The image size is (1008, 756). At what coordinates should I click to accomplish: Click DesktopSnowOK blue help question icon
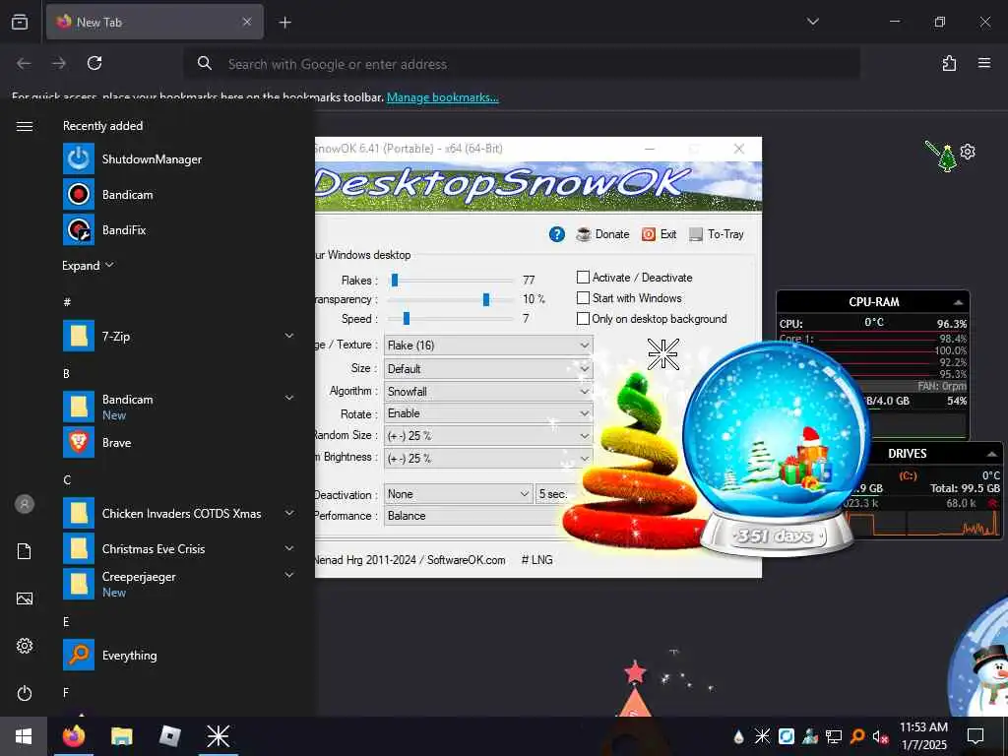tap(557, 234)
